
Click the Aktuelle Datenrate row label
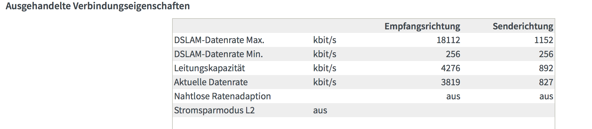pos(211,82)
